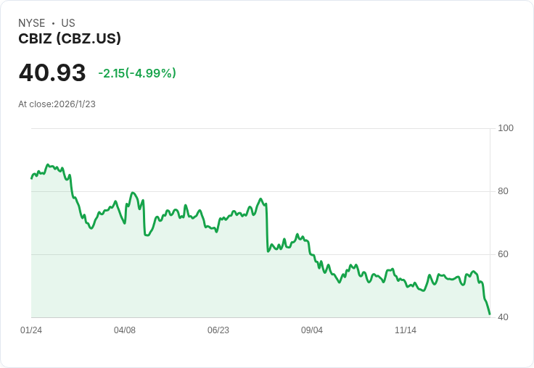Select the 01/24 date on x-axis
The height and width of the screenshot is (368, 534).
31,330
